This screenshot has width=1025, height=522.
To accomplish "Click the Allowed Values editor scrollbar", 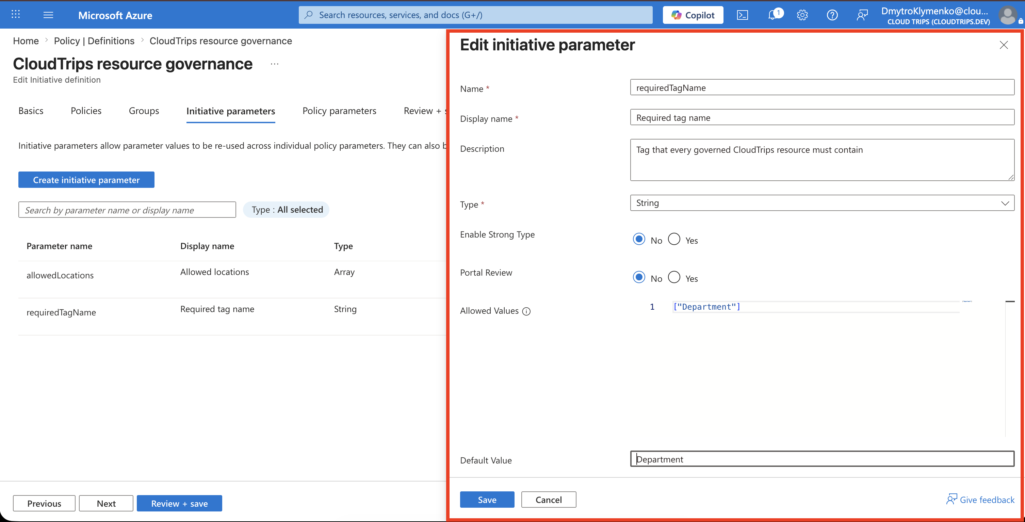I will point(1010,369).
